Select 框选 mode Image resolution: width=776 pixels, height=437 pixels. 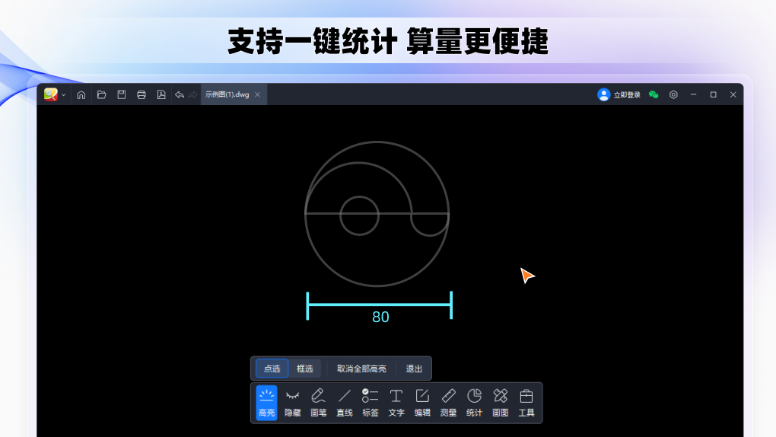tap(305, 368)
